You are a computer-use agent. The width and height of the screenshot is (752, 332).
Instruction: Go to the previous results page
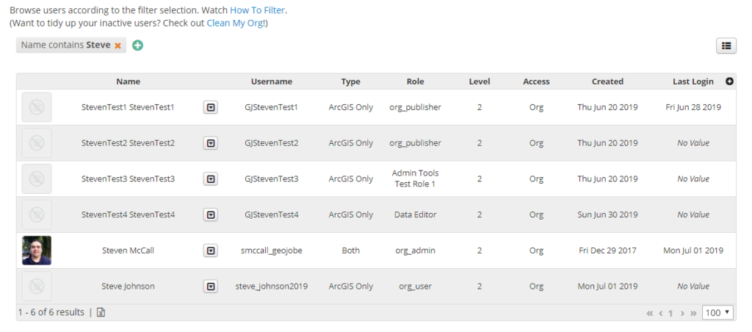coord(661,313)
